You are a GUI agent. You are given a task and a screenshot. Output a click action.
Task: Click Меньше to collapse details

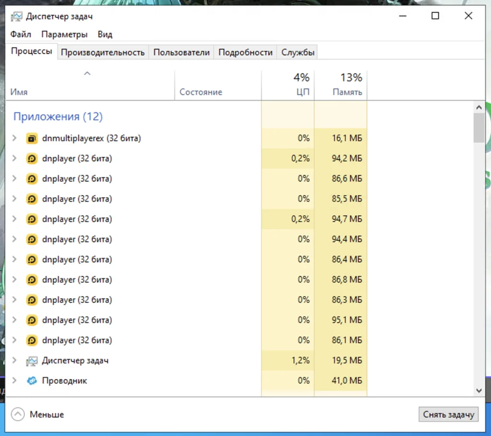pos(37,414)
